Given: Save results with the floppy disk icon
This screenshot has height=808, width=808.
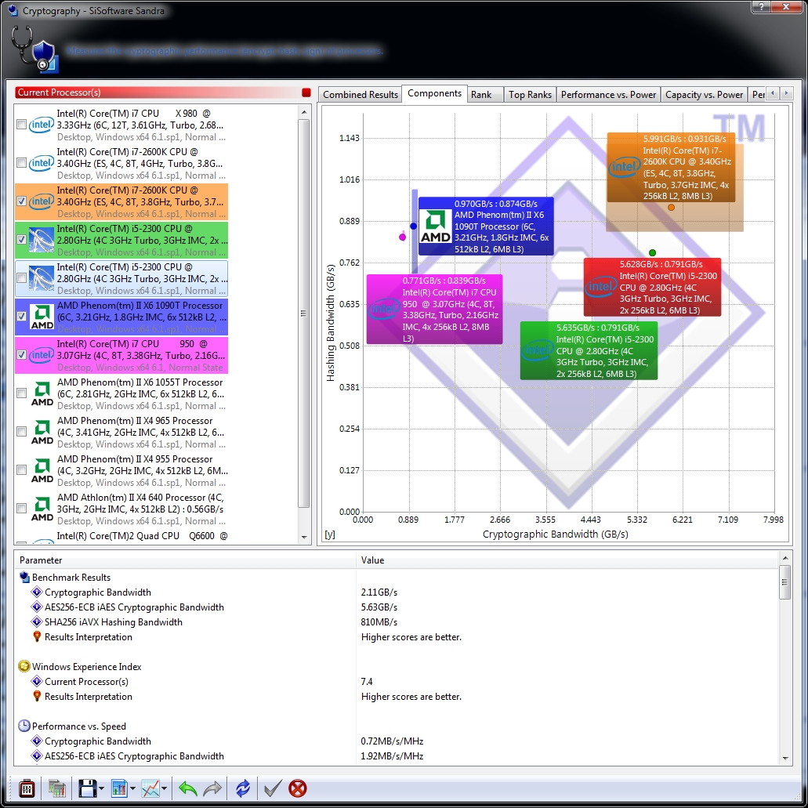Looking at the screenshot, I should (x=87, y=788).
